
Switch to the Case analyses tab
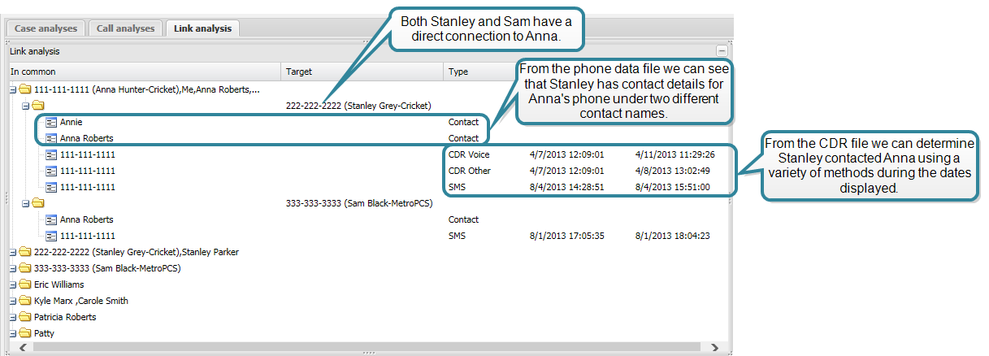tap(46, 28)
